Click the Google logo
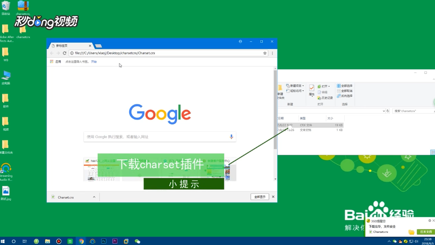This screenshot has width=435, height=245. (x=160, y=114)
